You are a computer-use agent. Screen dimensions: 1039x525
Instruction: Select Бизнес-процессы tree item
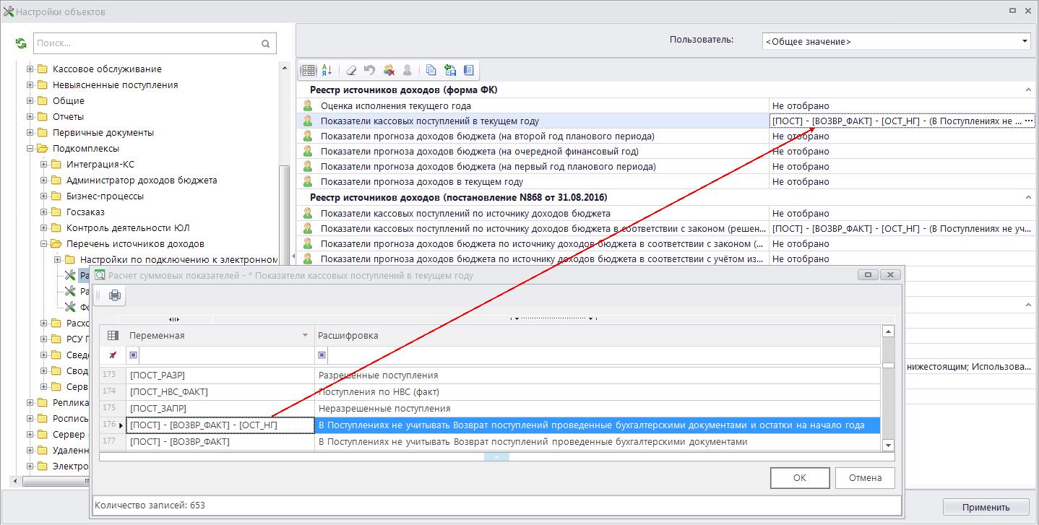pos(105,196)
